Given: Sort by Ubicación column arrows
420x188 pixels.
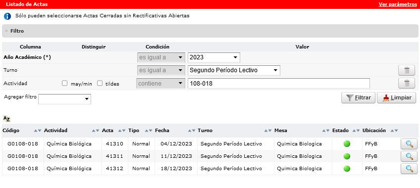Looking at the screenshot, I should (x=394, y=131).
